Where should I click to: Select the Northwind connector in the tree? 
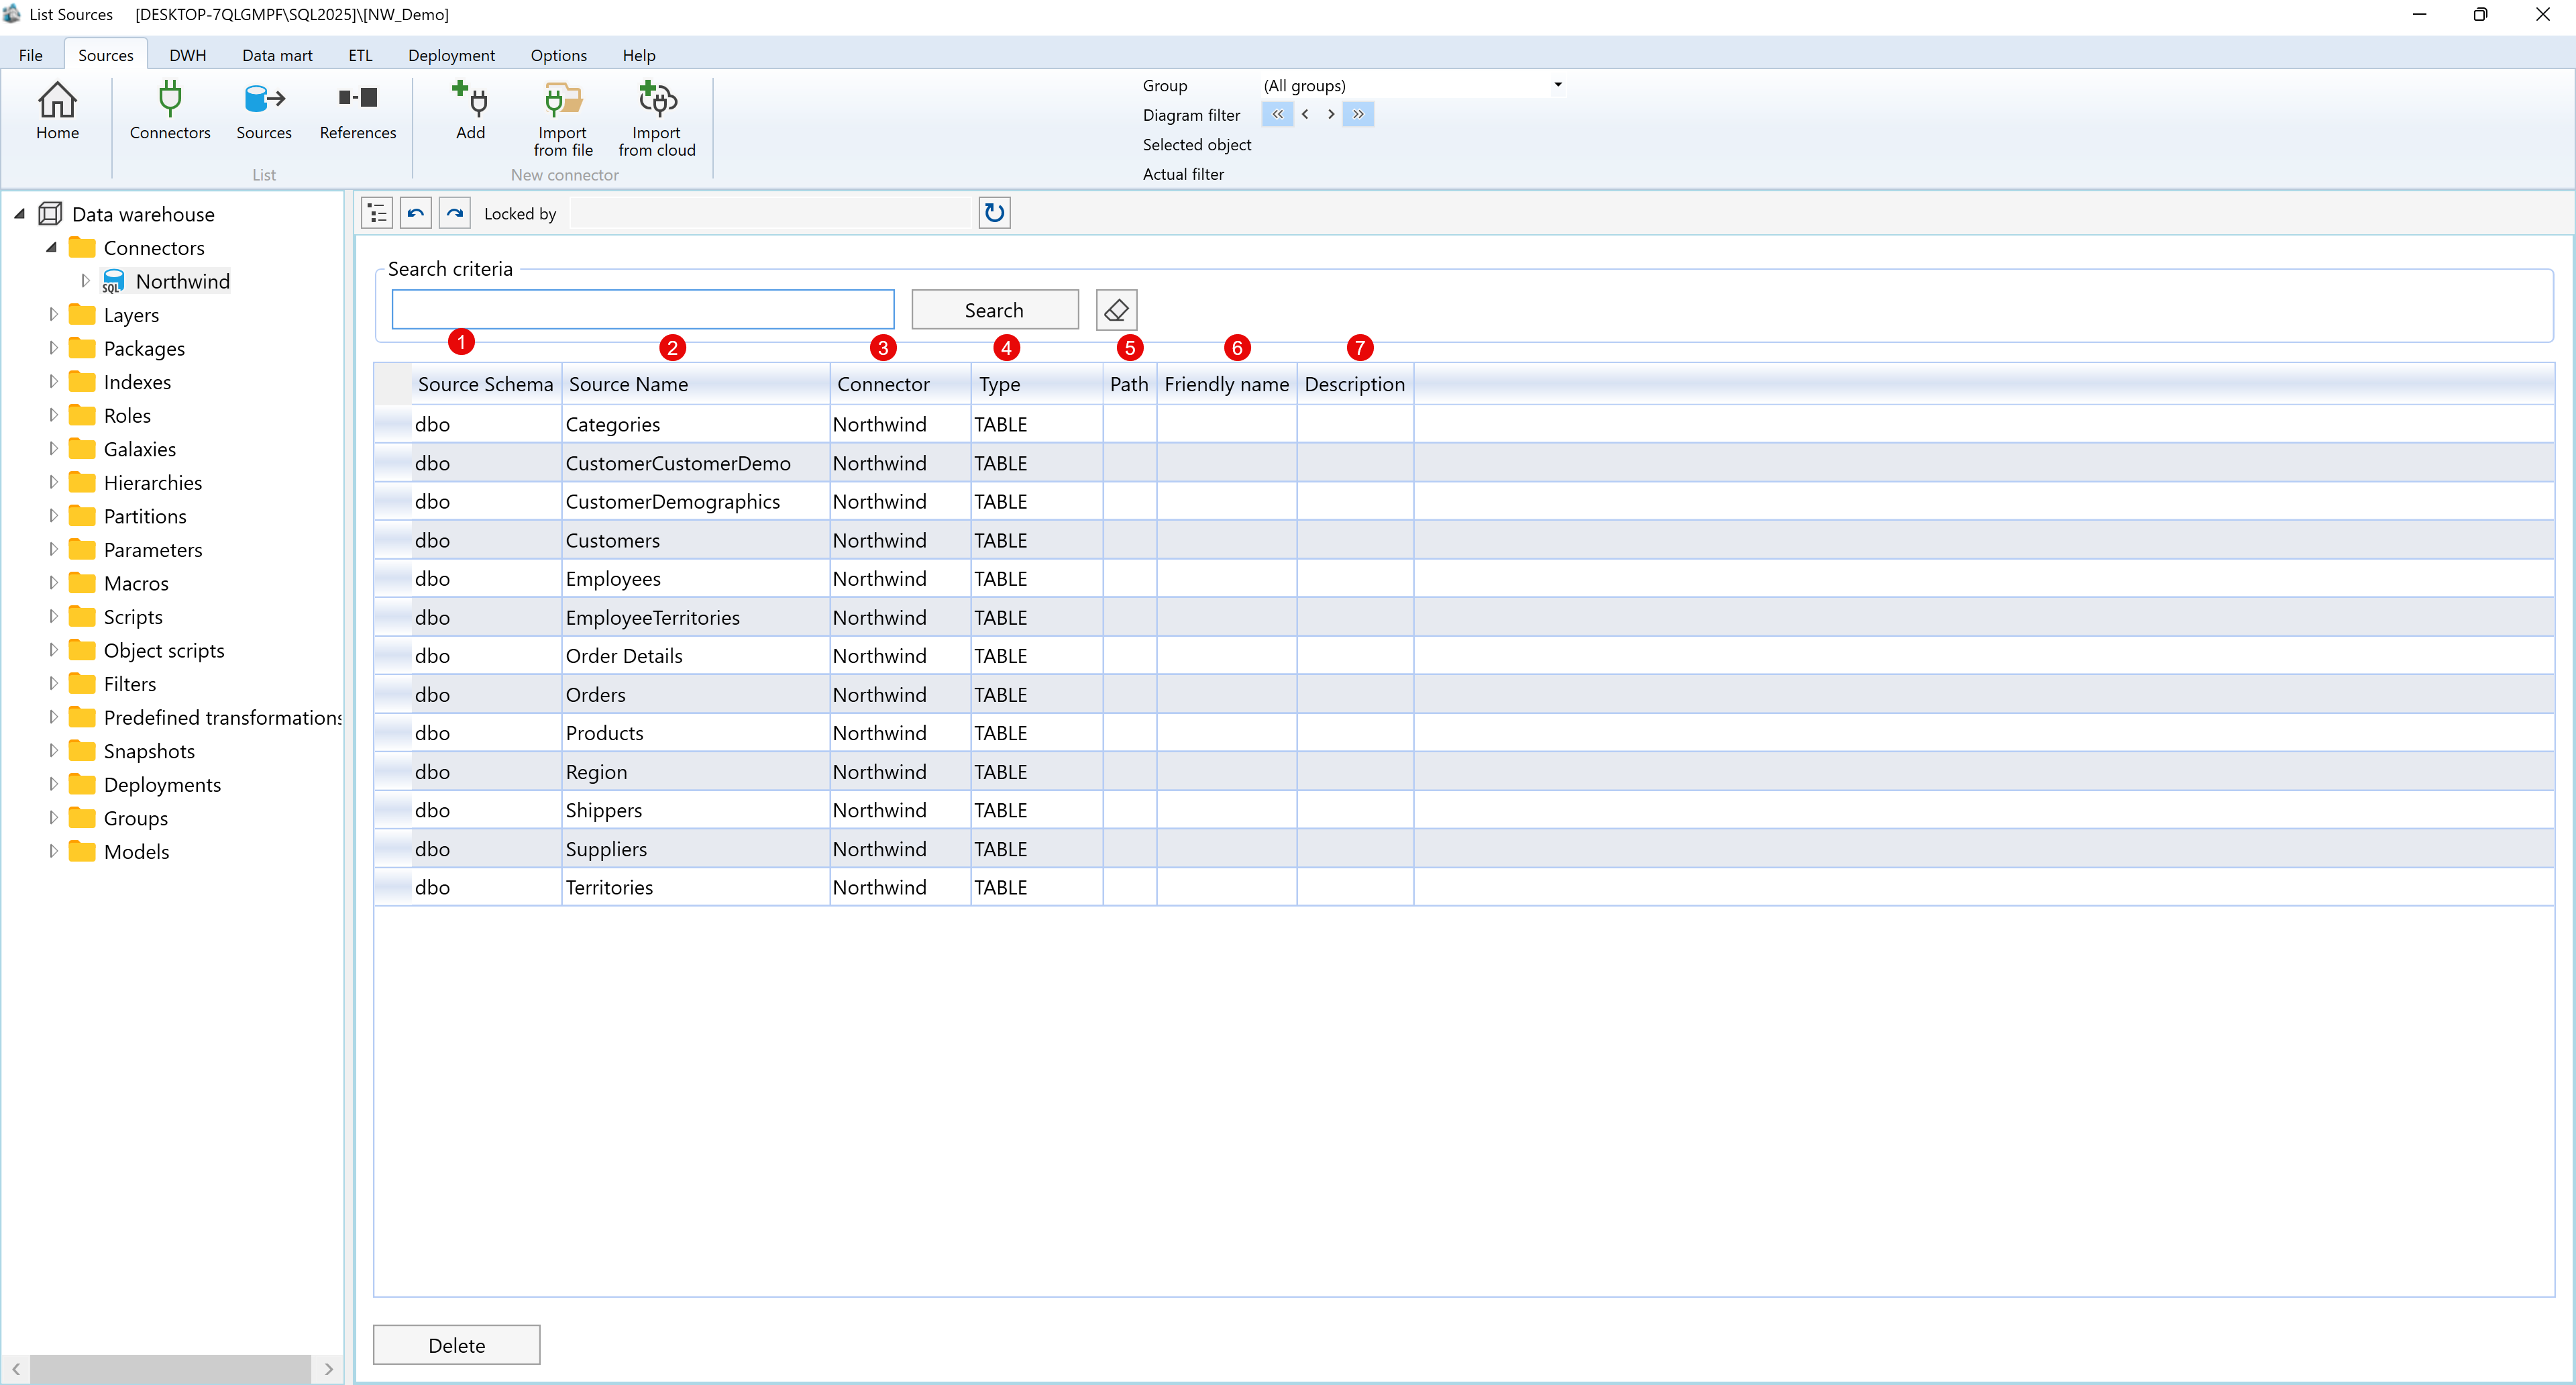(x=184, y=281)
